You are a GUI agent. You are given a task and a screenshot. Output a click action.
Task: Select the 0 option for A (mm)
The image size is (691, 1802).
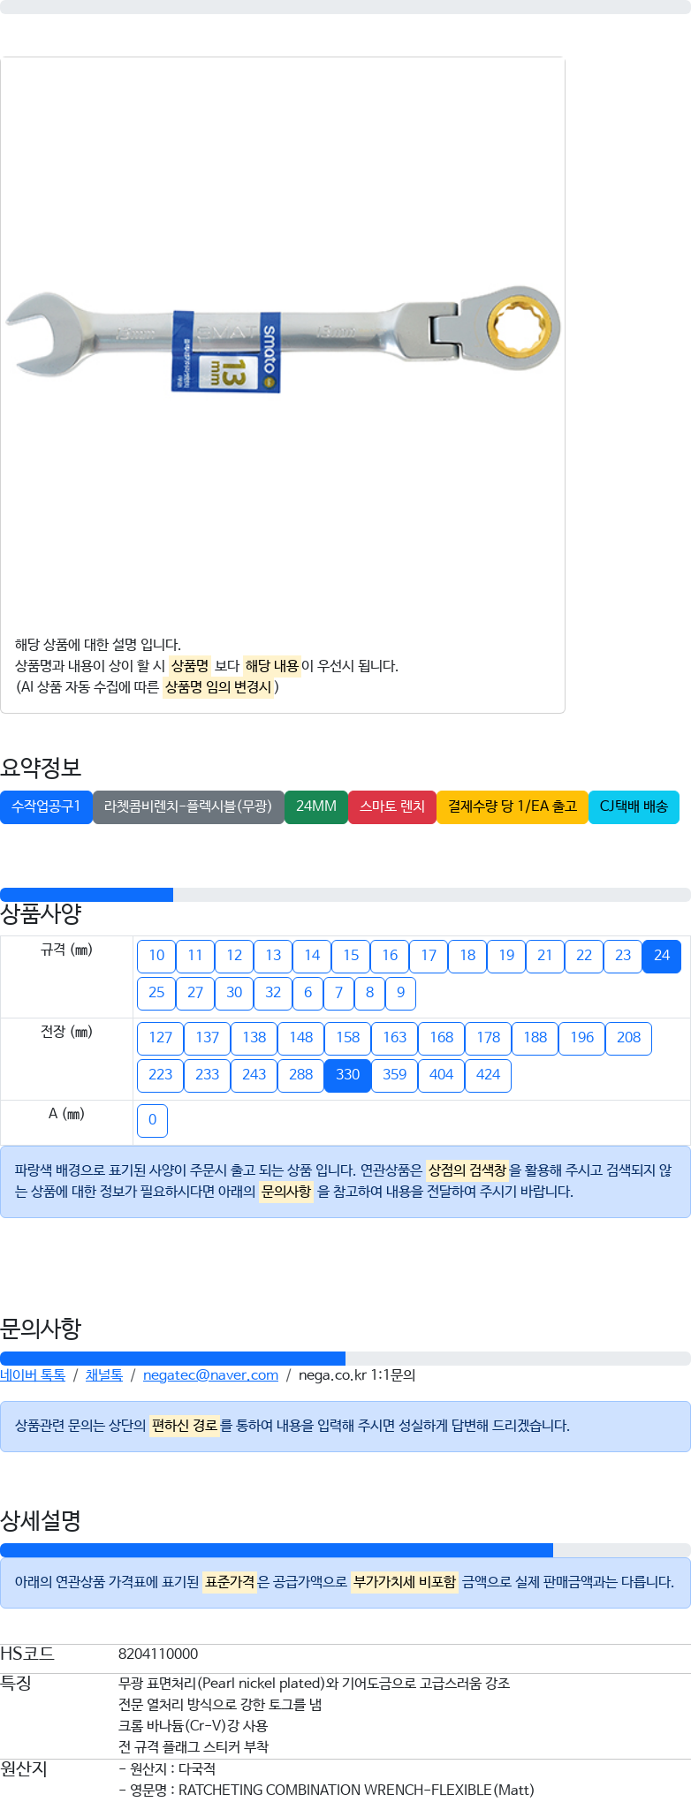tap(153, 1120)
